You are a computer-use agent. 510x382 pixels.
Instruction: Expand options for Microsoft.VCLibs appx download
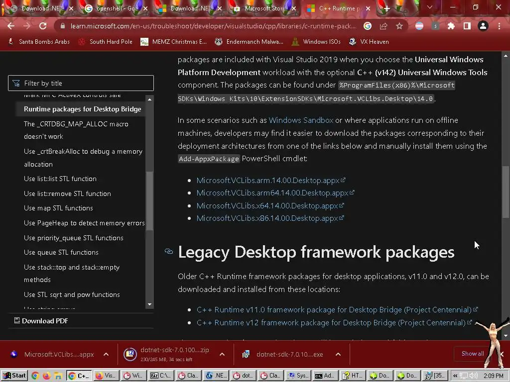click(x=106, y=354)
